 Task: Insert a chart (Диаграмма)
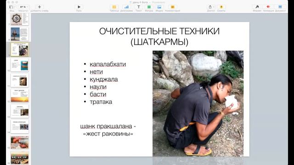pyautogui.click(x=127, y=7)
